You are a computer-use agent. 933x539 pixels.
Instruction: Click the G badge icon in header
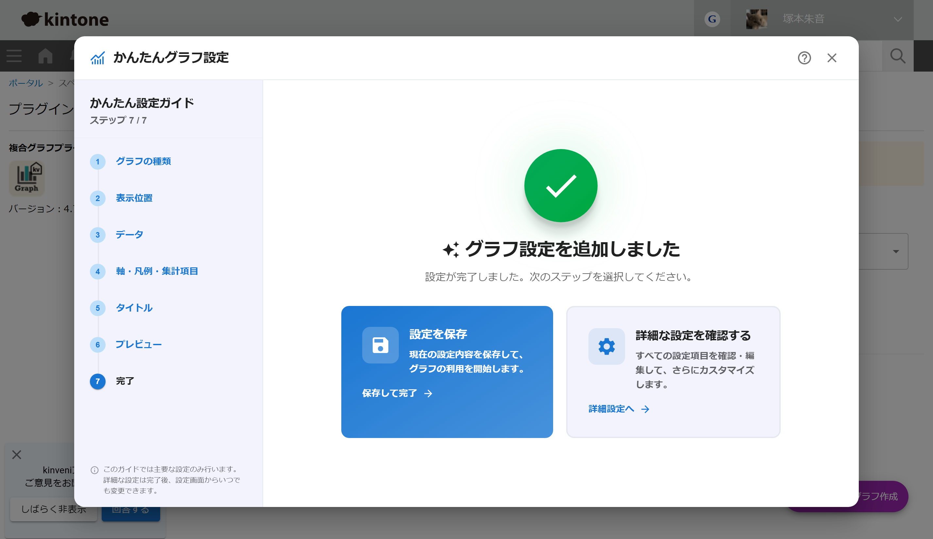(x=712, y=19)
